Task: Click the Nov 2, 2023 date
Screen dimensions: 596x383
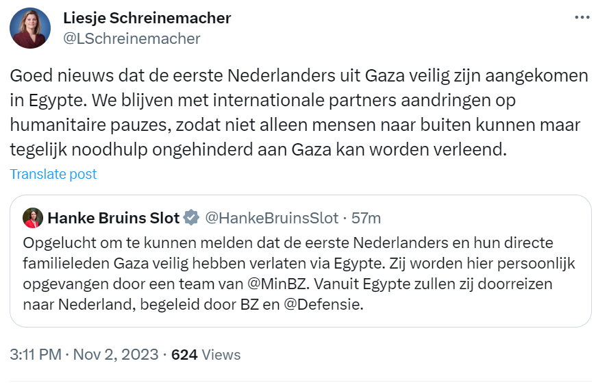Action: tap(114, 355)
